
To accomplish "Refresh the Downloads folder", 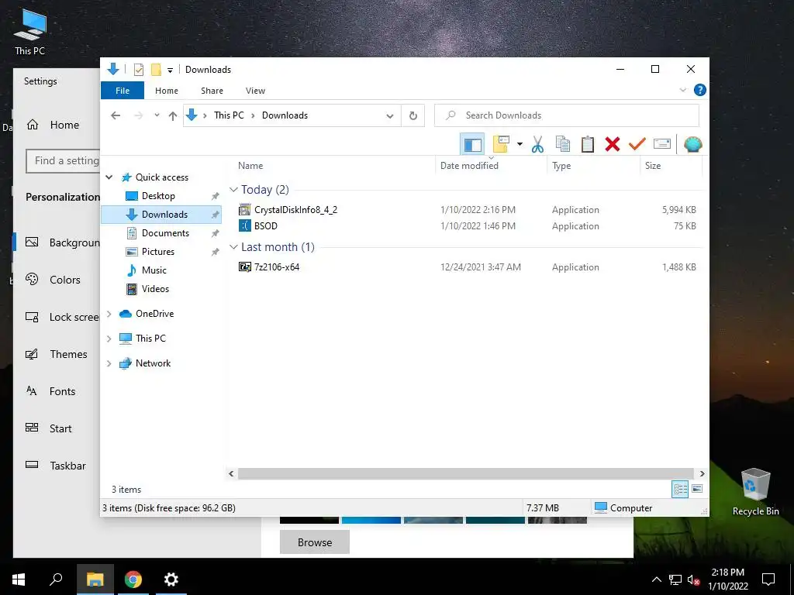I will tap(413, 116).
